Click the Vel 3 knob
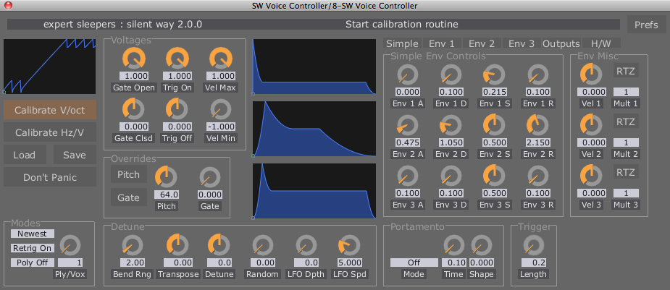 (591, 175)
